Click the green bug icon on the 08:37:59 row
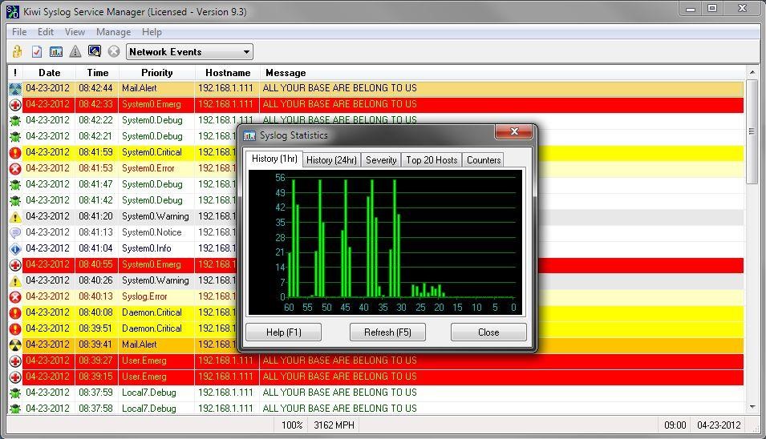766x439 pixels. pyautogui.click(x=14, y=393)
